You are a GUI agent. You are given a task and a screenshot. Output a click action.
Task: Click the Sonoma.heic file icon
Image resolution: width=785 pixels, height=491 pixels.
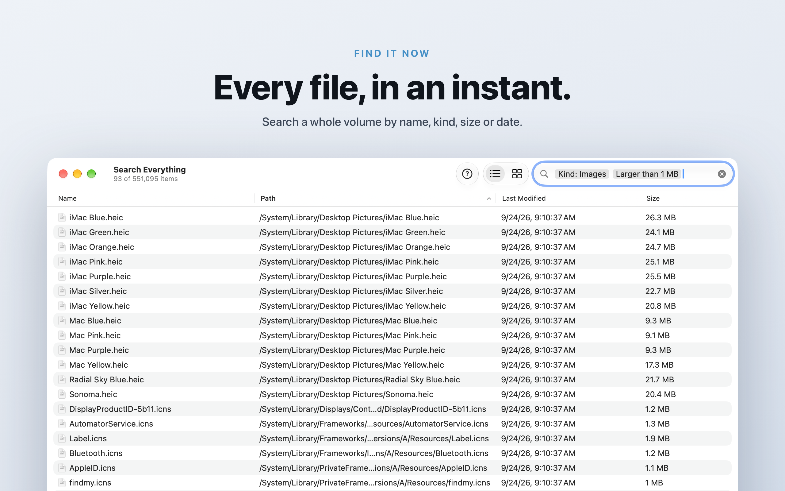pyautogui.click(x=62, y=394)
